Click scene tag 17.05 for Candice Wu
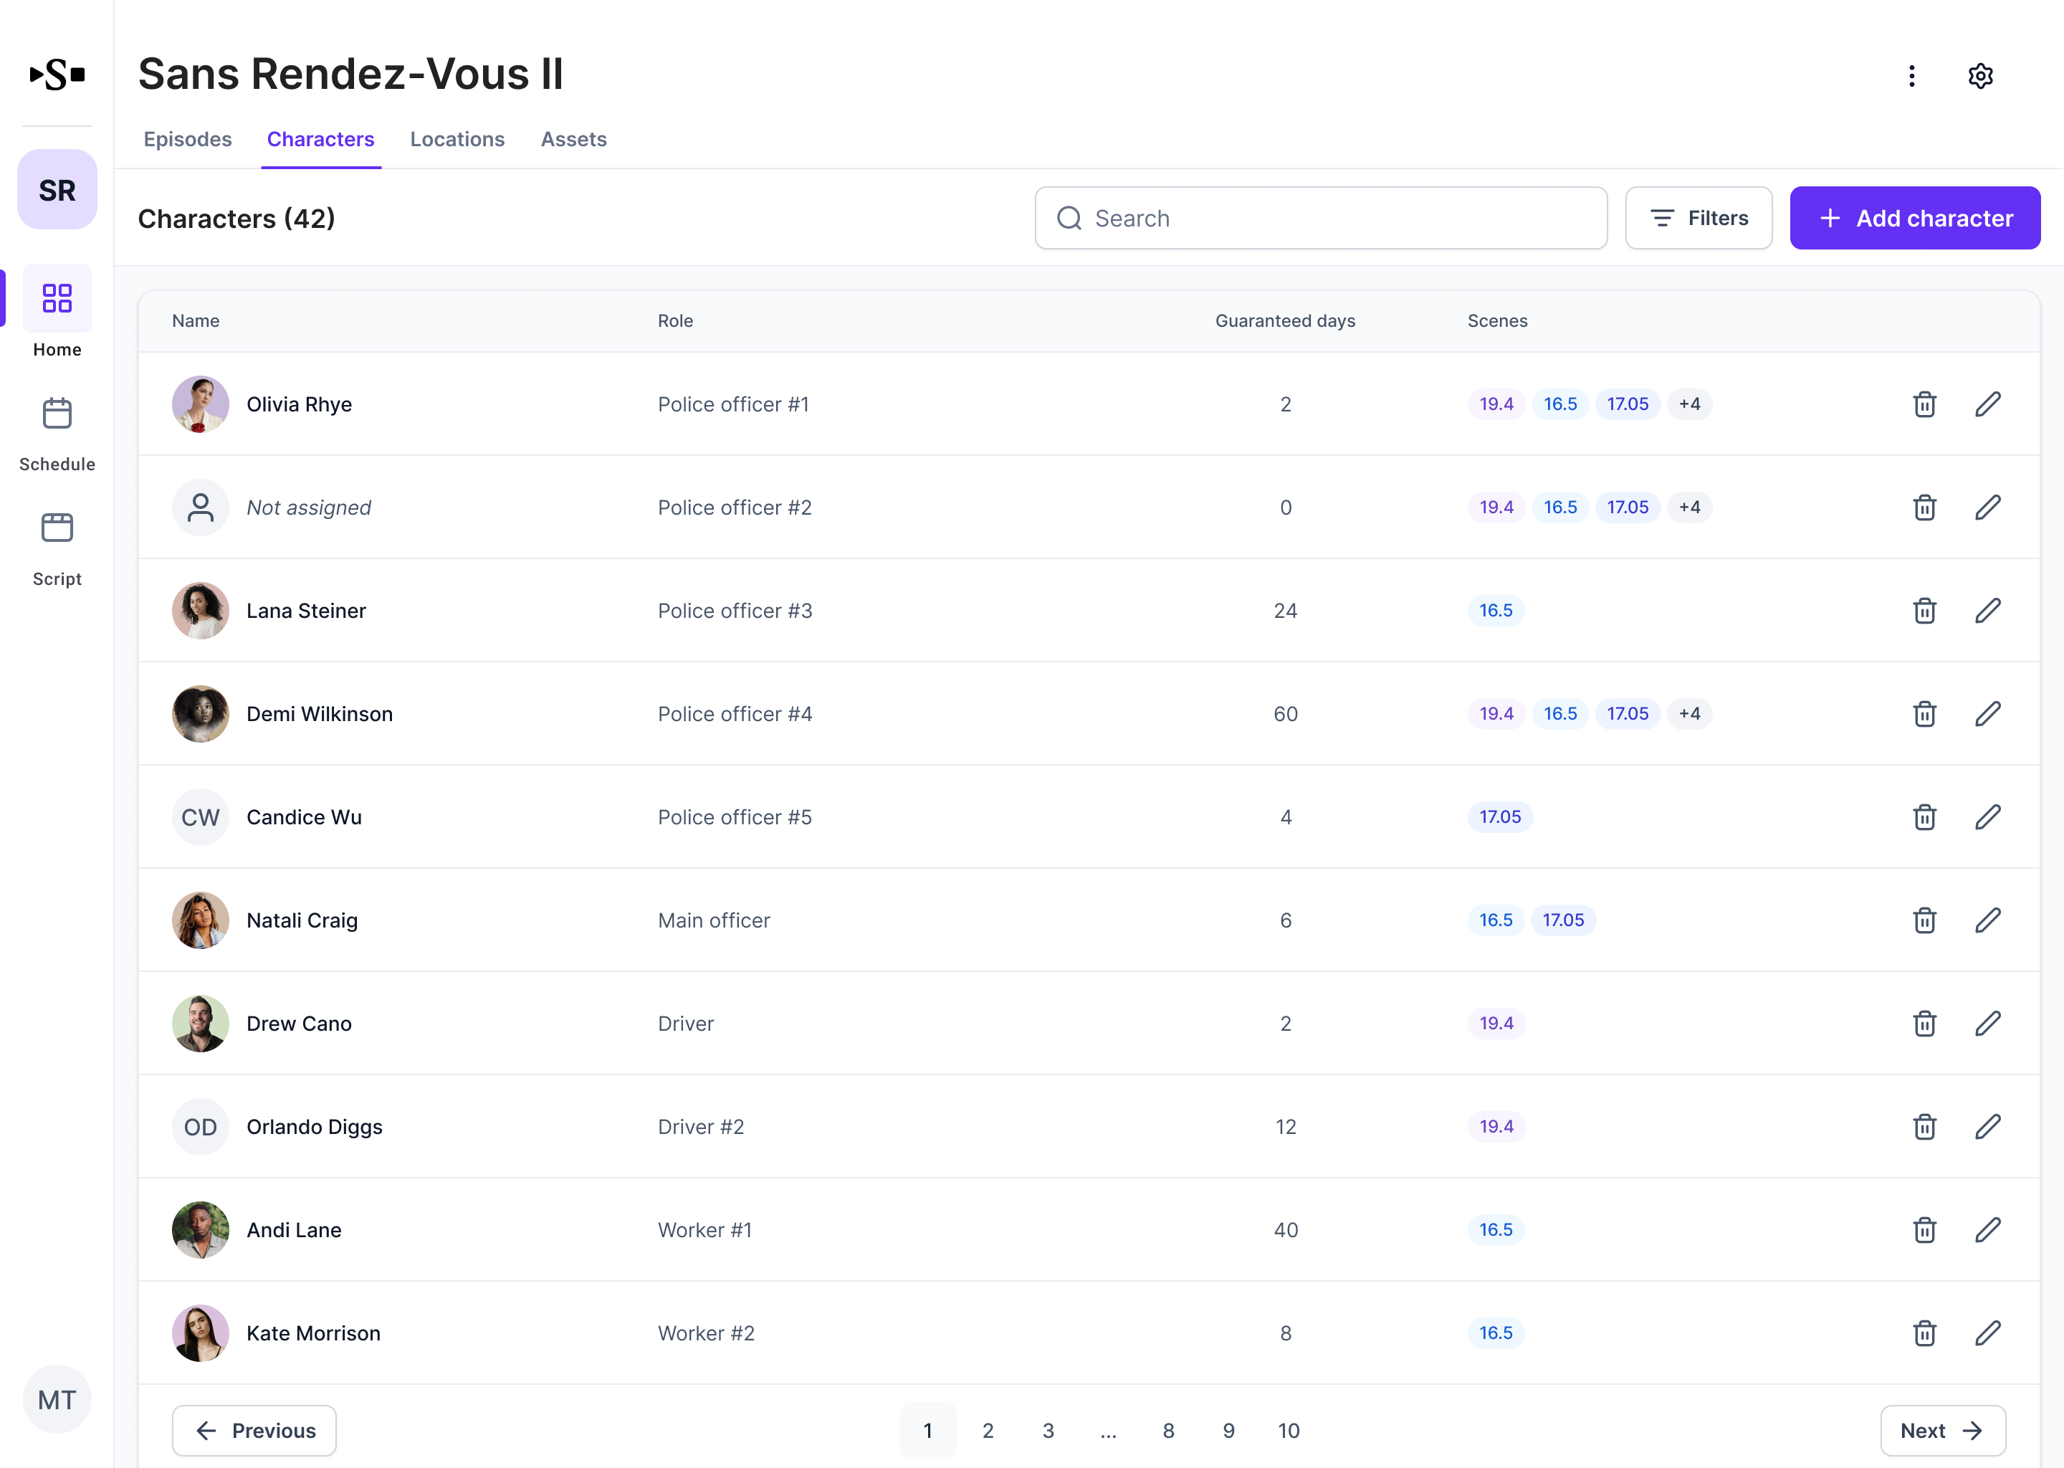The image size is (2064, 1468). pos(1500,817)
